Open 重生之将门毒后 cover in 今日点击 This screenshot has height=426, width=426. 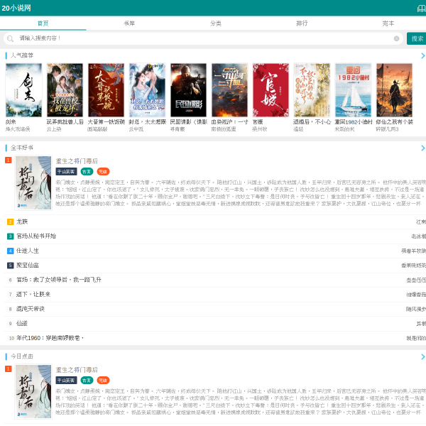point(33,391)
